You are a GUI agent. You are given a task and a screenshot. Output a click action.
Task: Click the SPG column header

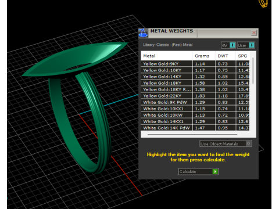(242, 56)
